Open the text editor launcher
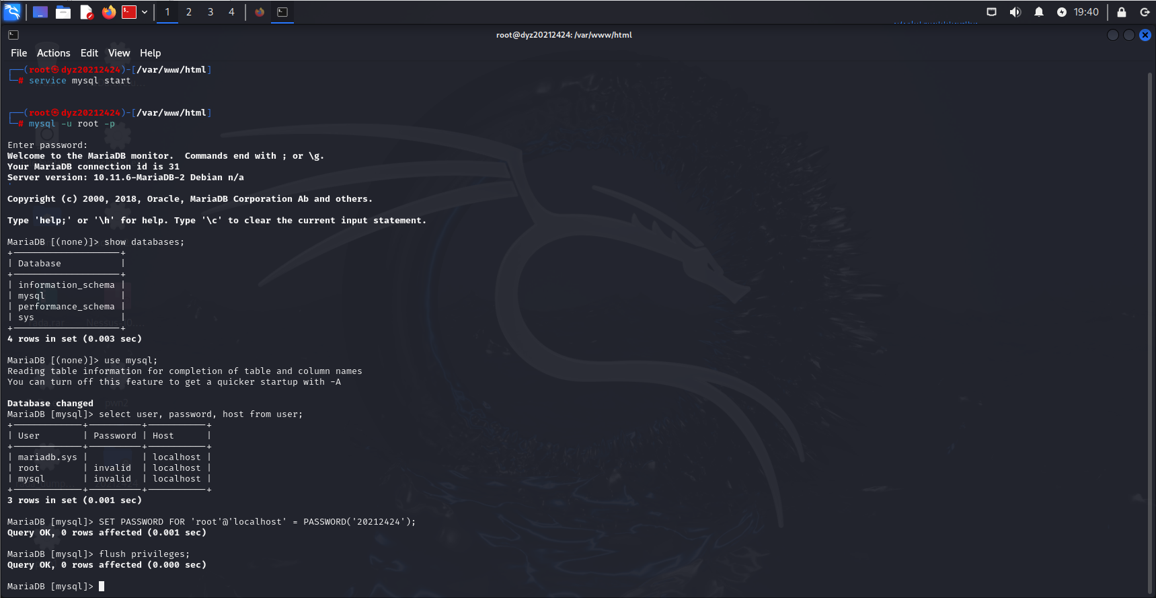1156x598 pixels. [x=86, y=12]
